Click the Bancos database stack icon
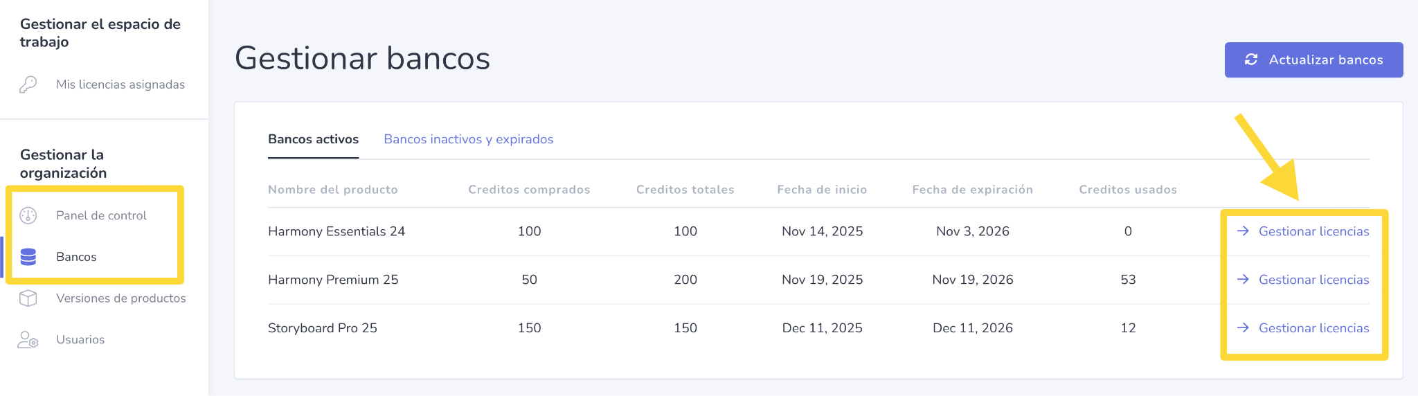Viewport: 1418px width, 396px height. coord(28,257)
